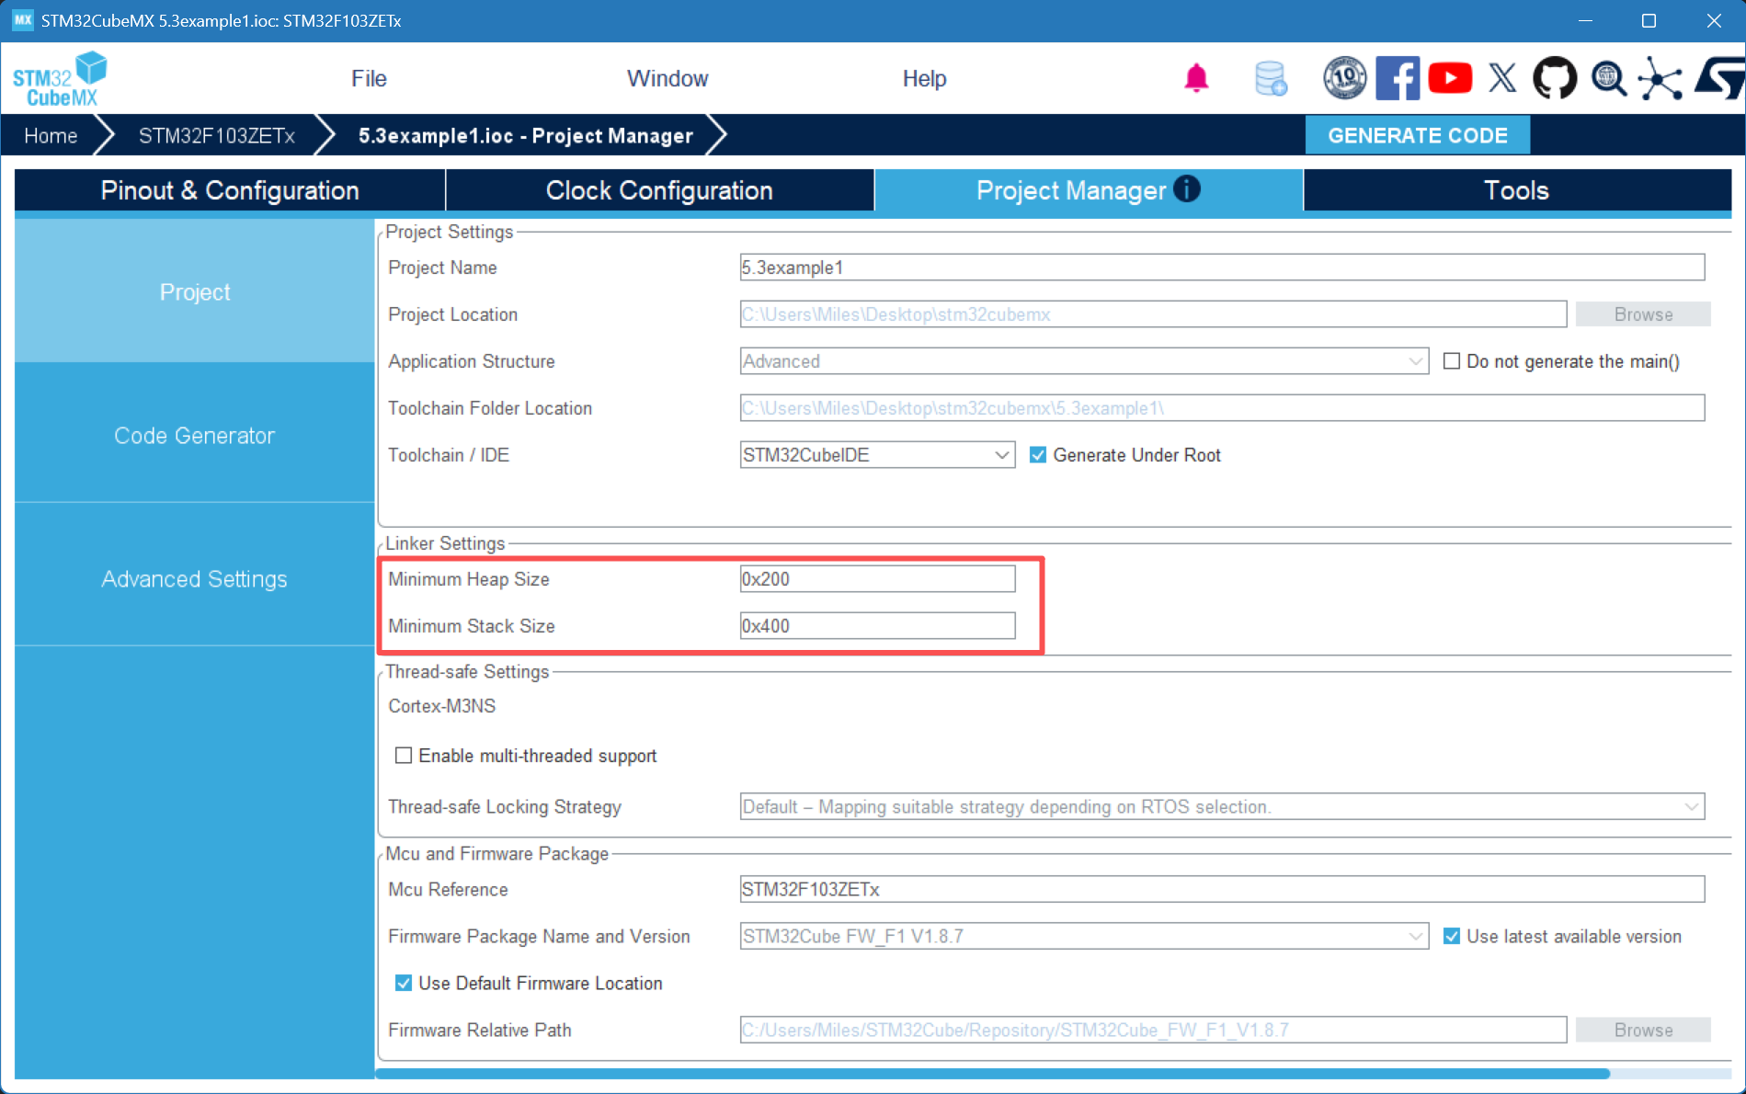Select the Project side tab
Viewport: 1746px width, 1094px height.
(194, 291)
